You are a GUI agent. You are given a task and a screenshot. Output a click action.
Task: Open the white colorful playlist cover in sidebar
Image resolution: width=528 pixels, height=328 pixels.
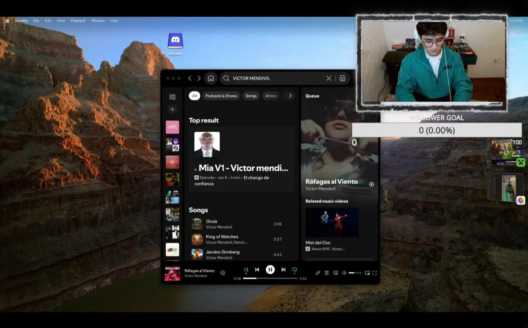point(173,250)
